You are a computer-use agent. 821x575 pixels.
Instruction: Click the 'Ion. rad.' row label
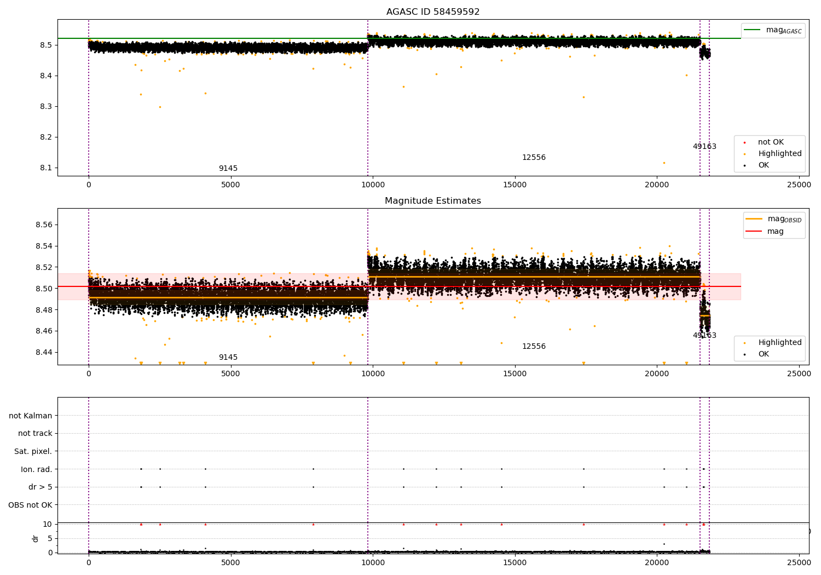37,469
